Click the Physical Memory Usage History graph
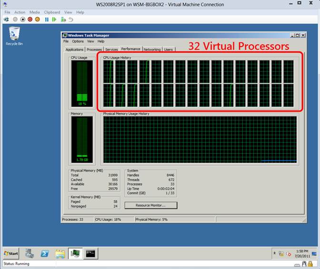Image resolution: width=320 pixels, height=269 pixels. pyautogui.click(x=200, y=139)
